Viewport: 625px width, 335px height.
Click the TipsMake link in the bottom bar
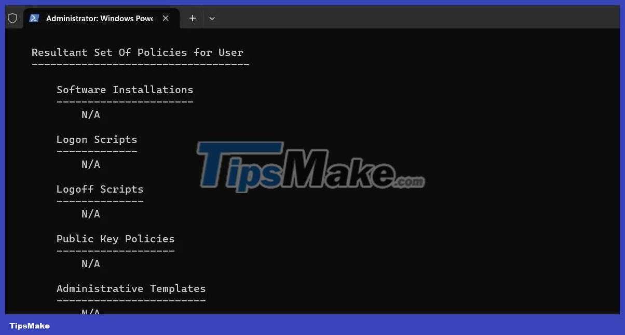click(x=30, y=326)
